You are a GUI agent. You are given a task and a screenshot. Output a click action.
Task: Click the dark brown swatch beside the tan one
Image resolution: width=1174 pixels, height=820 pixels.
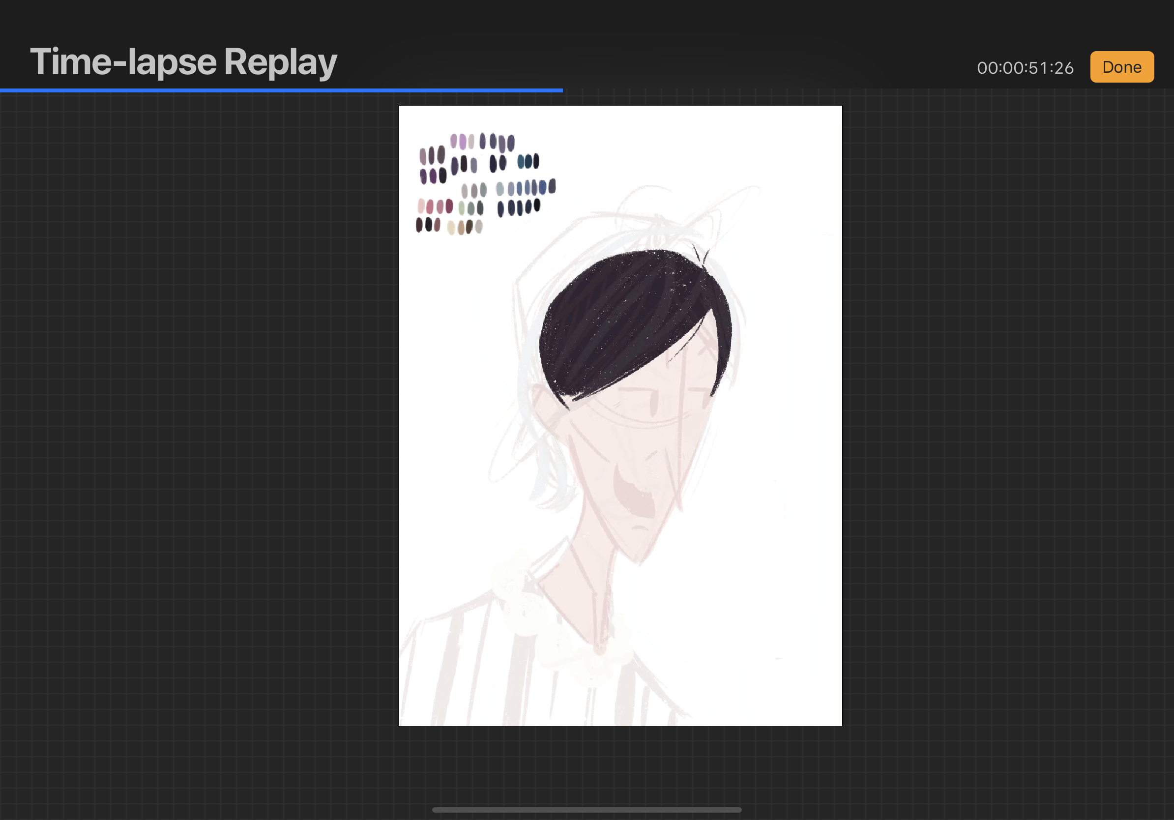469,227
